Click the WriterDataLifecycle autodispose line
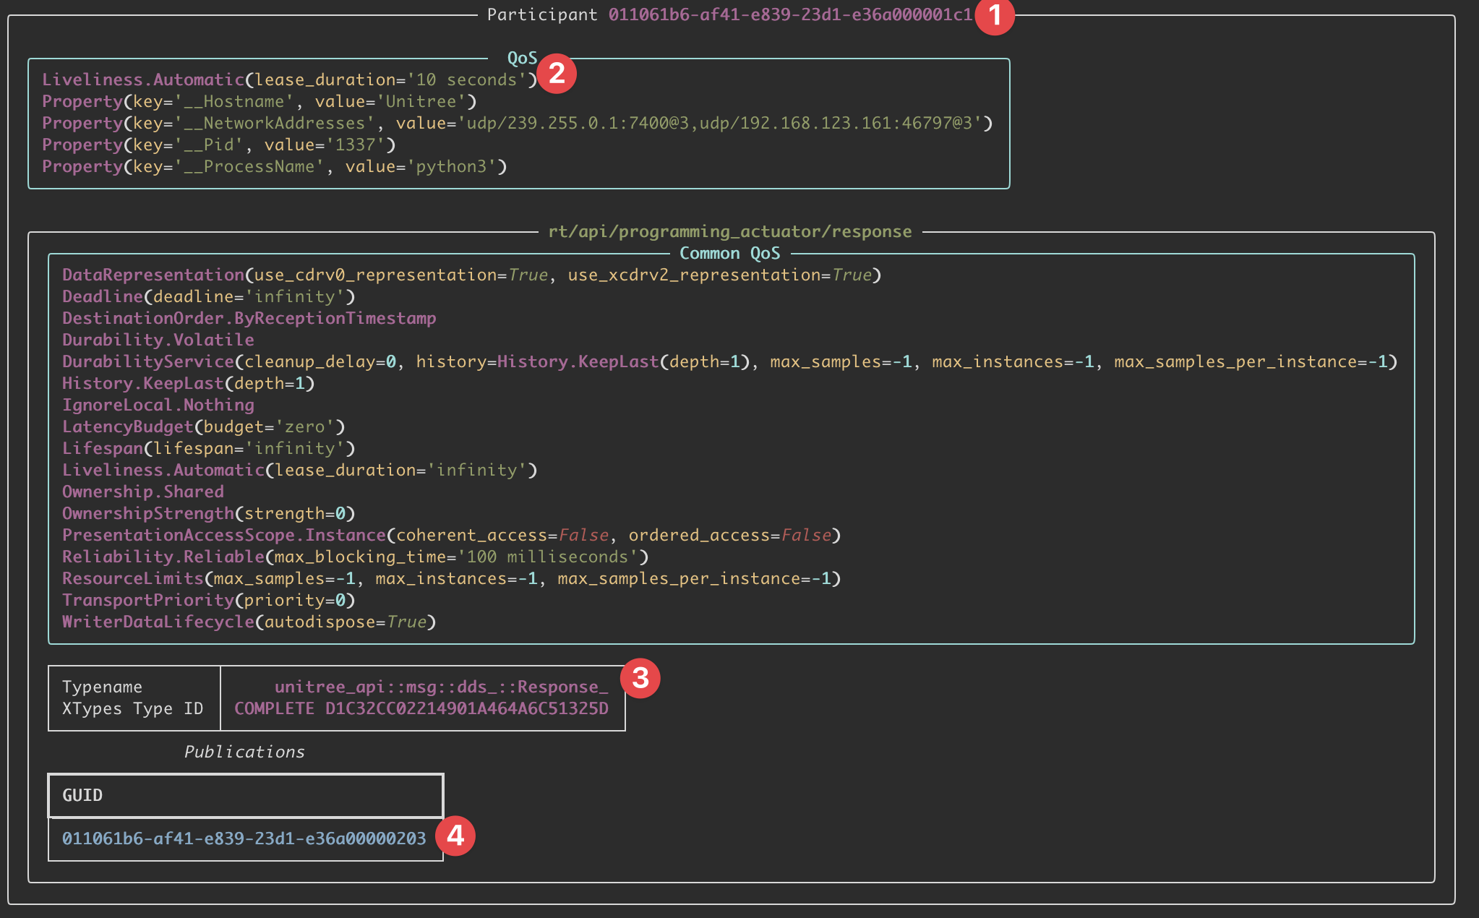The width and height of the screenshot is (1479, 918). (249, 622)
